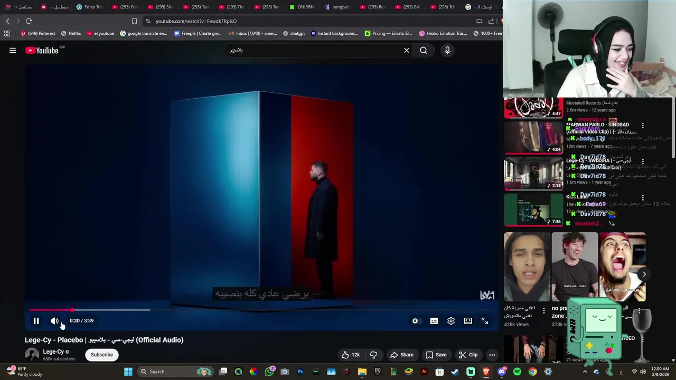Screen dimensions: 676x380
Task: Open the three-dot more actions under video
Action: (492, 355)
